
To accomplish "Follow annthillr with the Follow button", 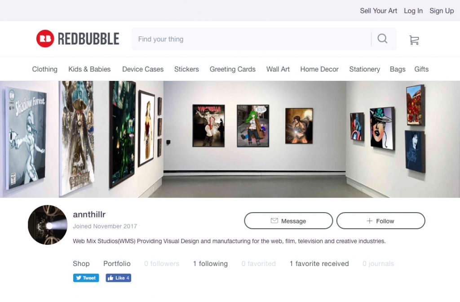I will pyautogui.click(x=380, y=221).
